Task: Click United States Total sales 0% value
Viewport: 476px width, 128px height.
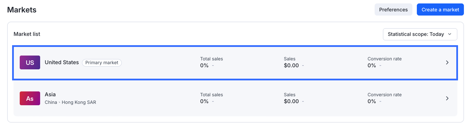Action: tap(204, 65)
